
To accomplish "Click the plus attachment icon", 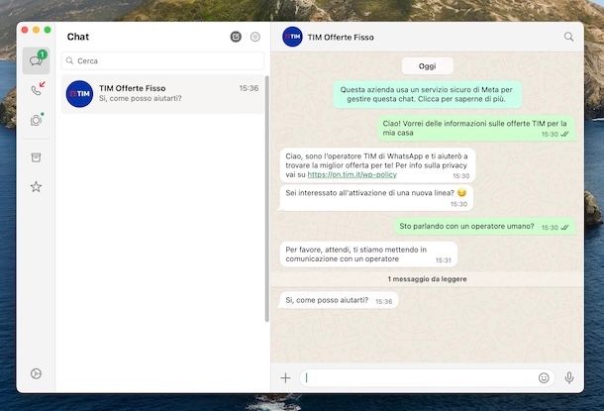I will click(x=285, y=378).
